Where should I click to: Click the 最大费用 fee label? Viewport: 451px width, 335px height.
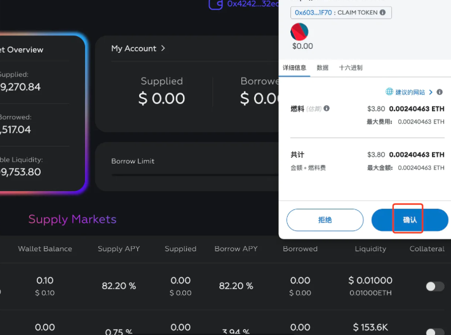[x=379, y=122]
